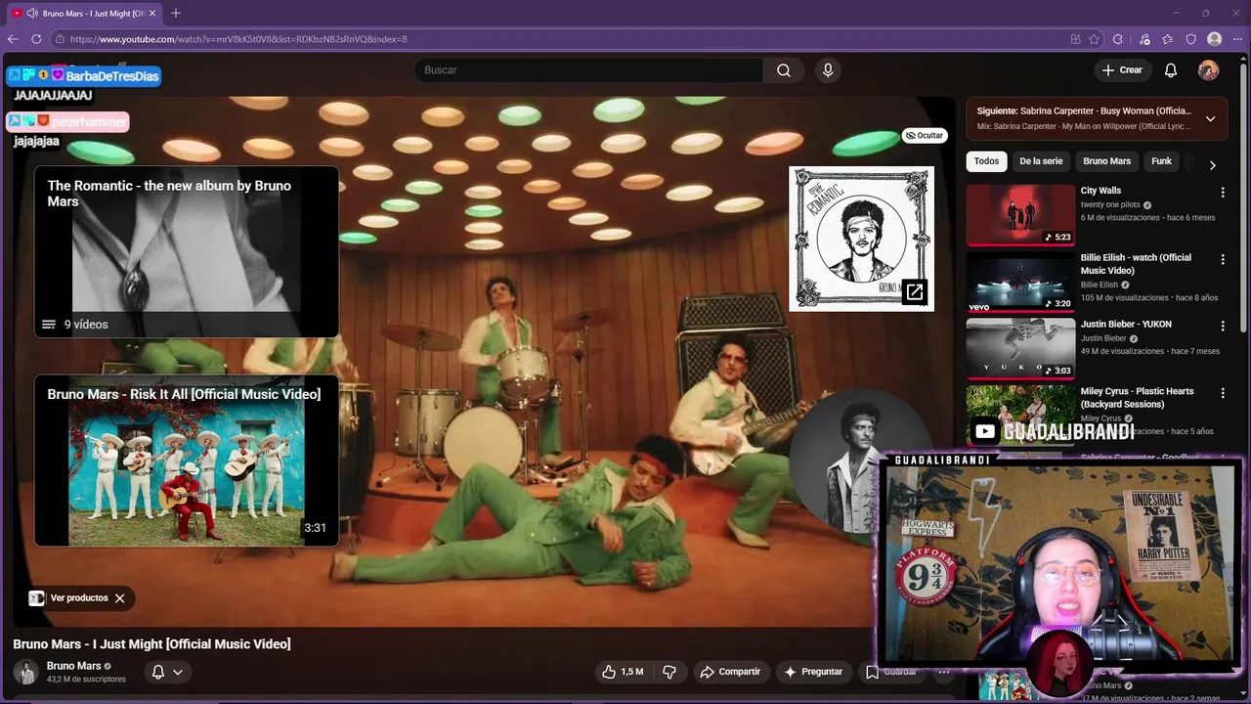Click video title I Just Might text

(151, 644)
